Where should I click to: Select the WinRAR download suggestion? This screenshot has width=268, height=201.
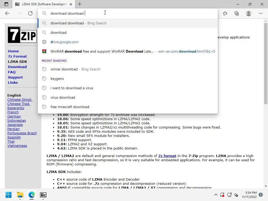tap(128, 51)
